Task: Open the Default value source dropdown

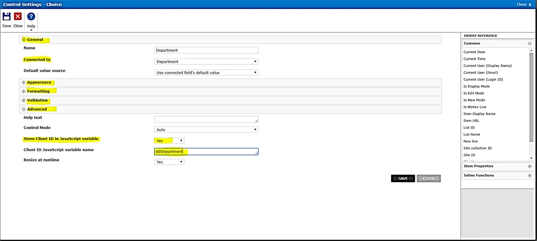Action: coord(206,73)
